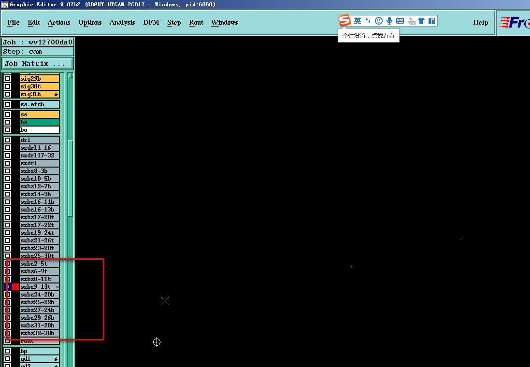Select the szbz8-3b layer name
Viewport: 530px width, 367px height.
click(x=39, y=171)
